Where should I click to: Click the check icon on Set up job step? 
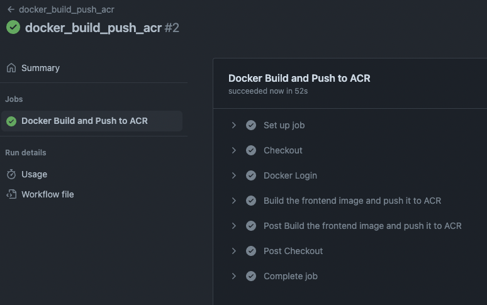[x=251, y=125]
